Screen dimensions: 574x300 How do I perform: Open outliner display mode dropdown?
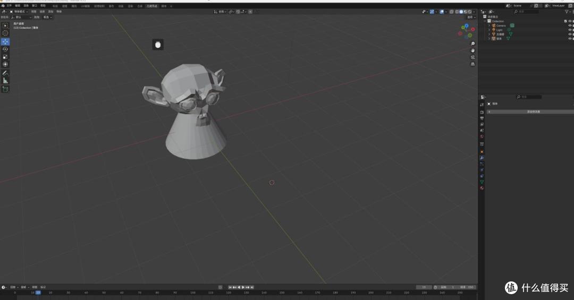[492, 12]
